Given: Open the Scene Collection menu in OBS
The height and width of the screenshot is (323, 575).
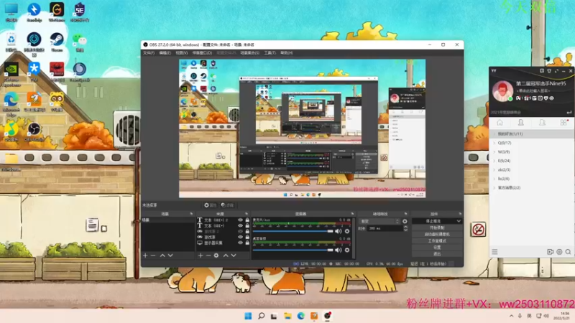Looking at the screenshot, I should click(x=249, y=52).
